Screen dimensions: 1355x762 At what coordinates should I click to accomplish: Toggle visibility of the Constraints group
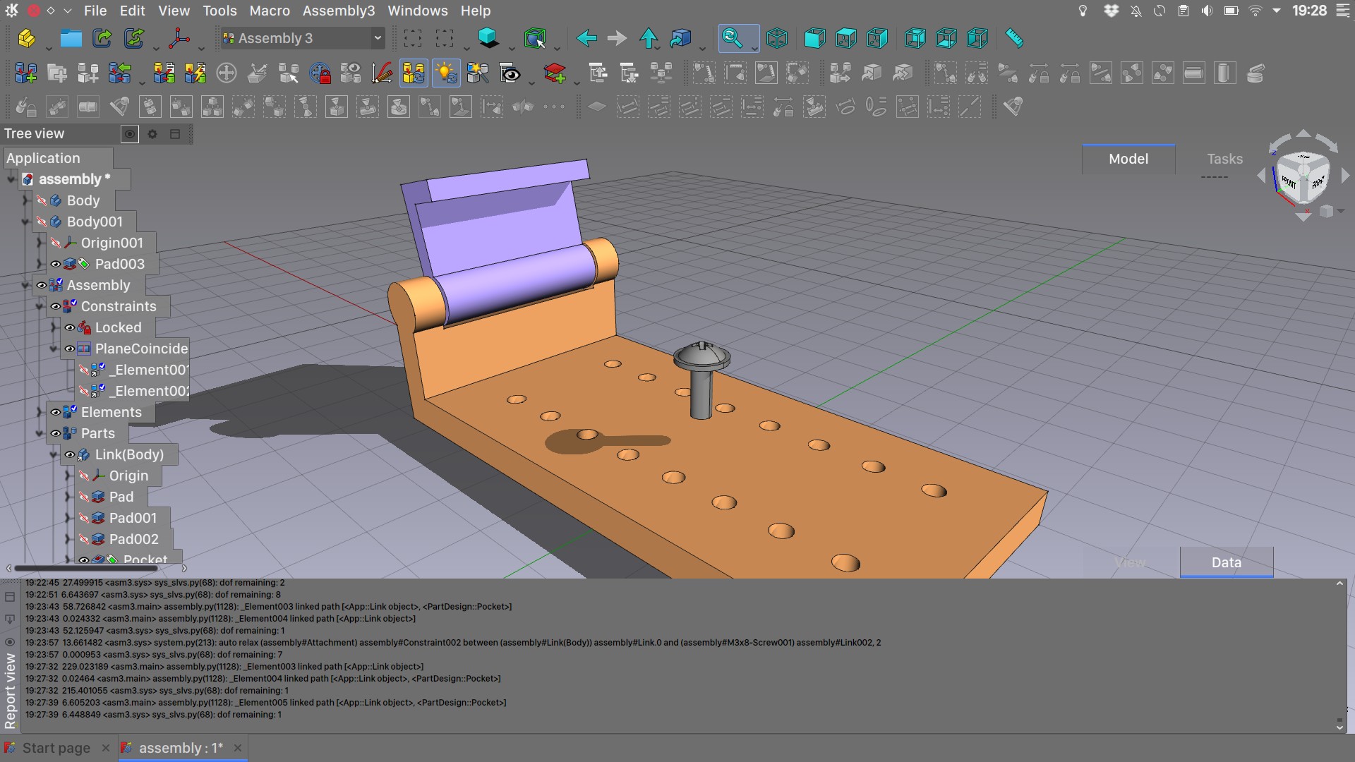pos(56,306)
